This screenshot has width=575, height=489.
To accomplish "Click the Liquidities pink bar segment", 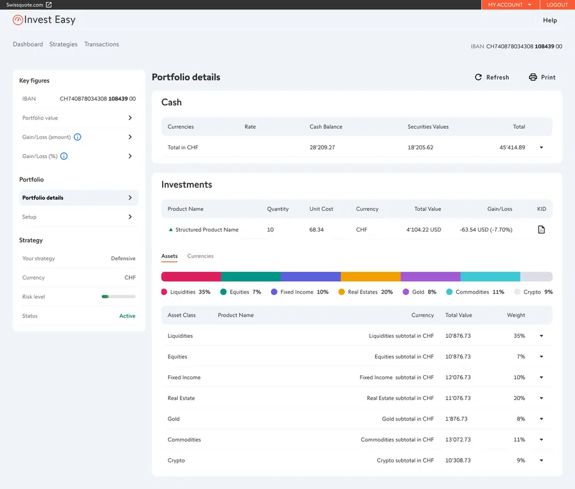I will pos(191,276).
